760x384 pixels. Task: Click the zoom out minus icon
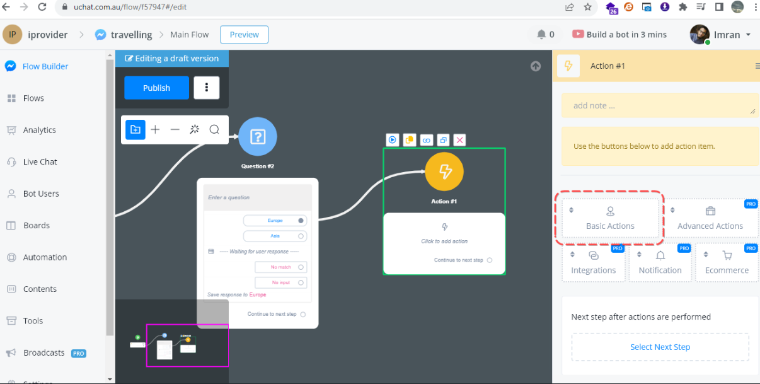(x=175, y=130)
